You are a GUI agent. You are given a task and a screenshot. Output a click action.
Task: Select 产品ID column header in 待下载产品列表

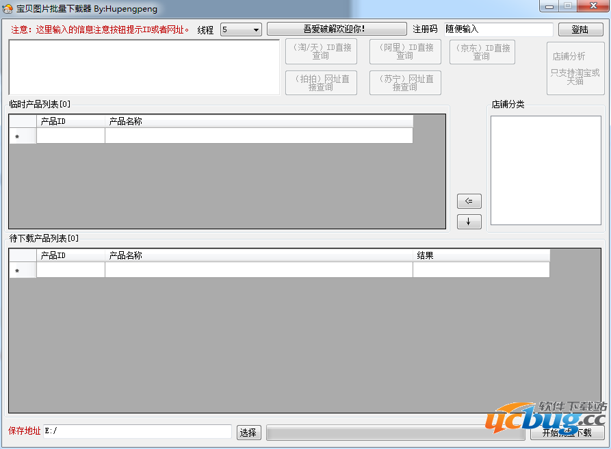tap(70, 255)
